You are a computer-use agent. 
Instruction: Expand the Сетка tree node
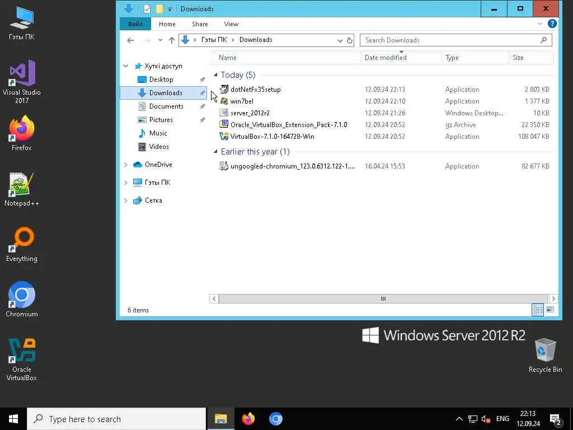click(x=126, y=200)
